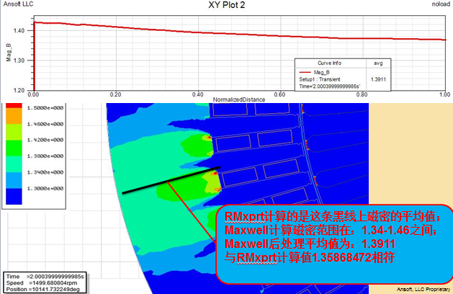Click the '0.20' x-axis tick label

pyautogui.click(x=115, y=94)
